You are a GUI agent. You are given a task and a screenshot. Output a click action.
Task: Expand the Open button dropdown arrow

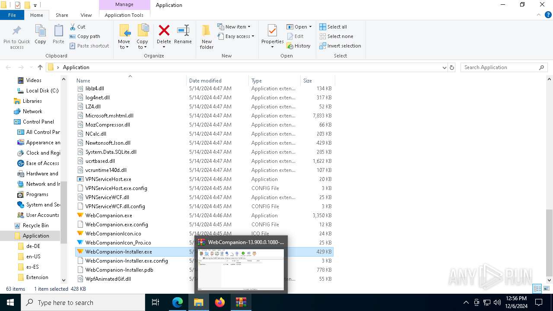[x=310, y=27]
